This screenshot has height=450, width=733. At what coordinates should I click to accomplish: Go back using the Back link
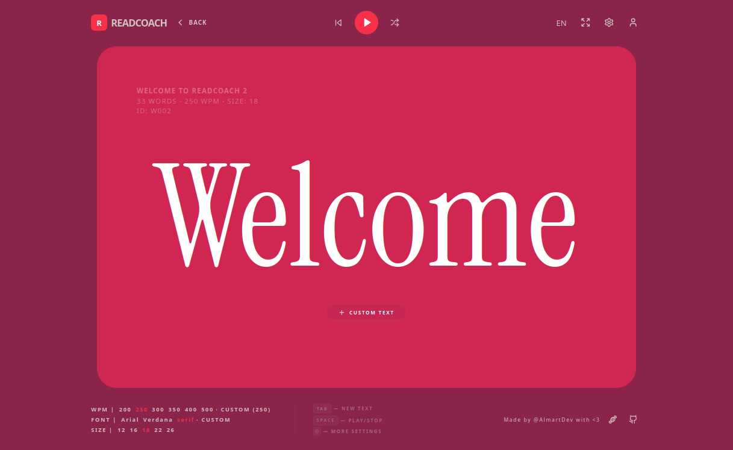click(193, 23)
